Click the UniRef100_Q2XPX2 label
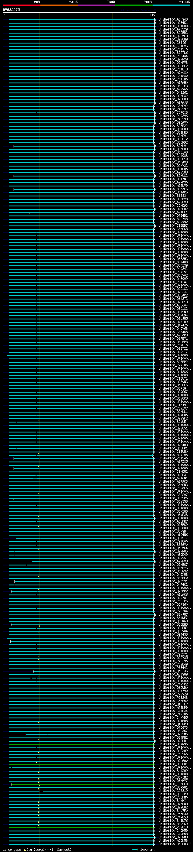Screen dimensions: 193x852 173,96
